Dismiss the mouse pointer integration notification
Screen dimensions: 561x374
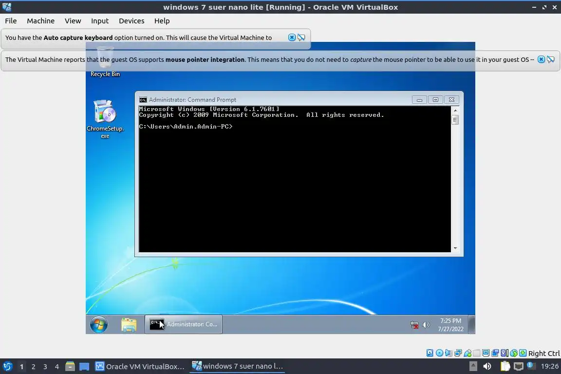tap(542, 59)
